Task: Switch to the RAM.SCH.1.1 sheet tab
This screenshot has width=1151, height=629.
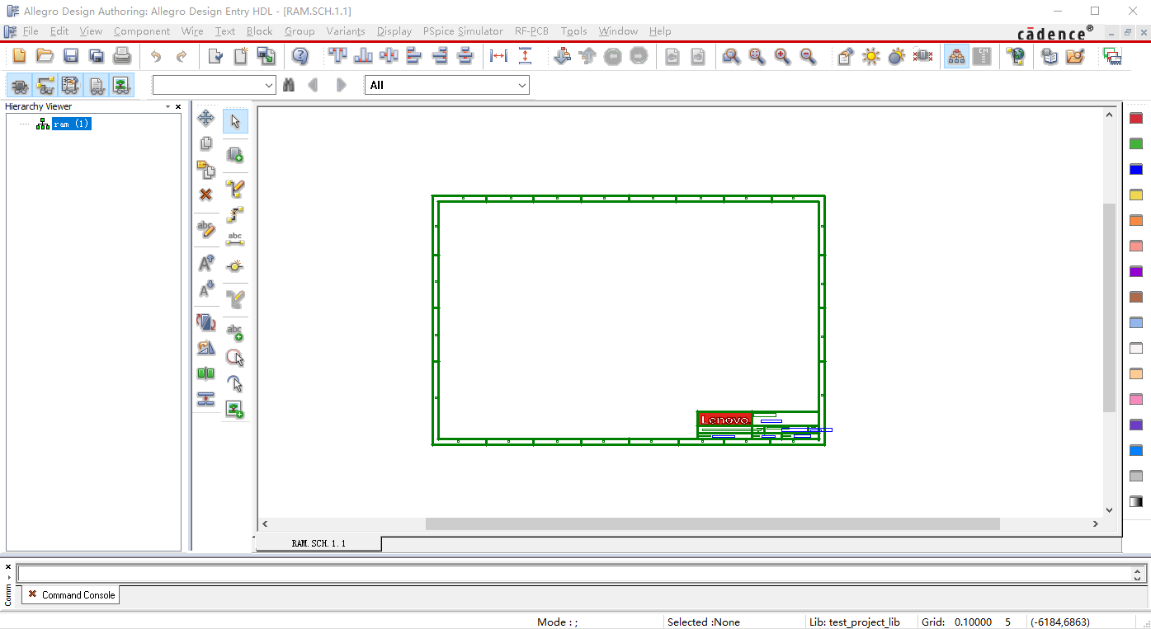Action: coord(318,543)
